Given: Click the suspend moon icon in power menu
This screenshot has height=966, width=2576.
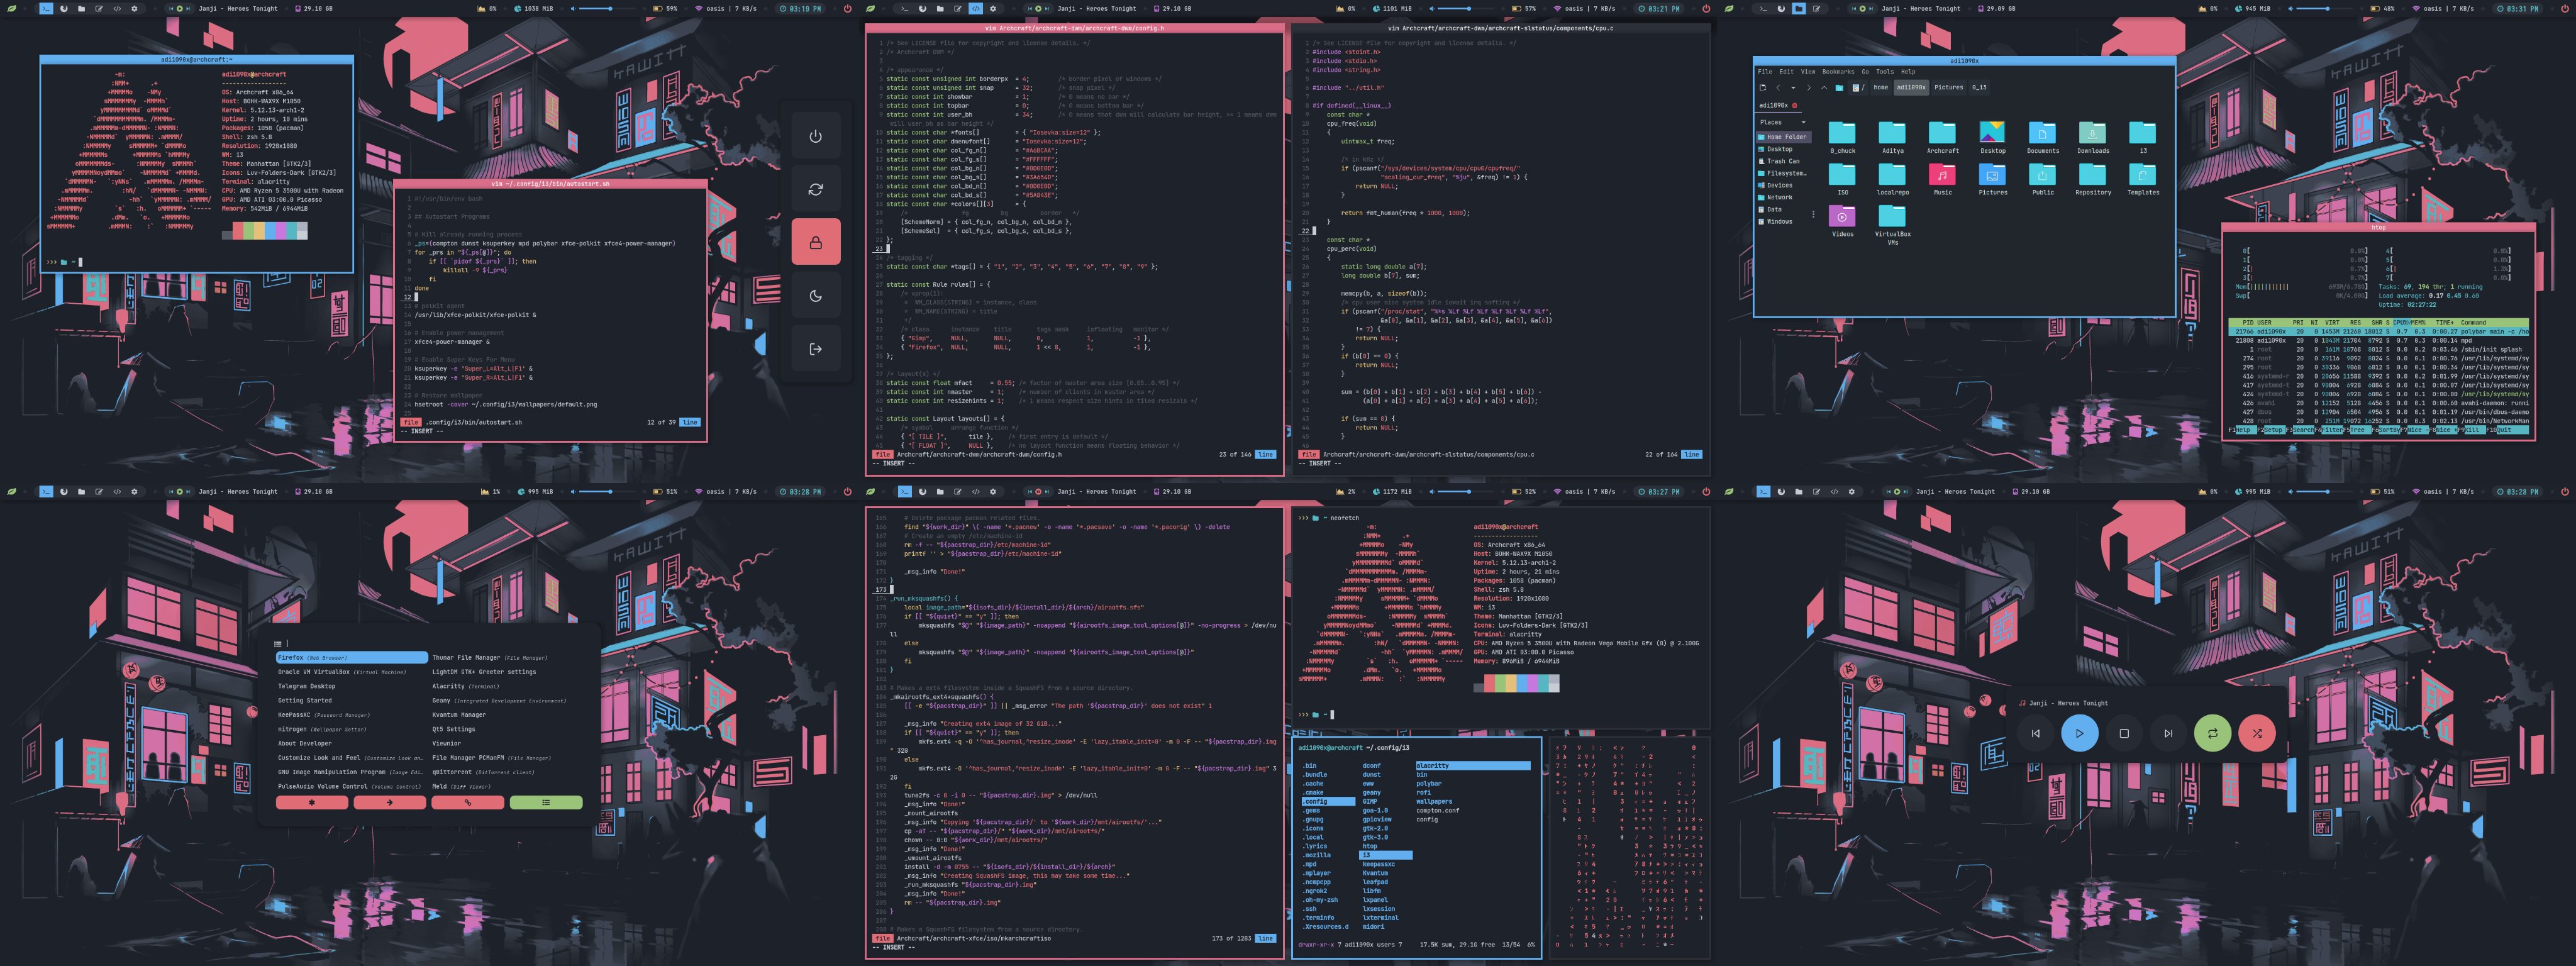Looking at the screenshot, I should click(x=815, y=295).
